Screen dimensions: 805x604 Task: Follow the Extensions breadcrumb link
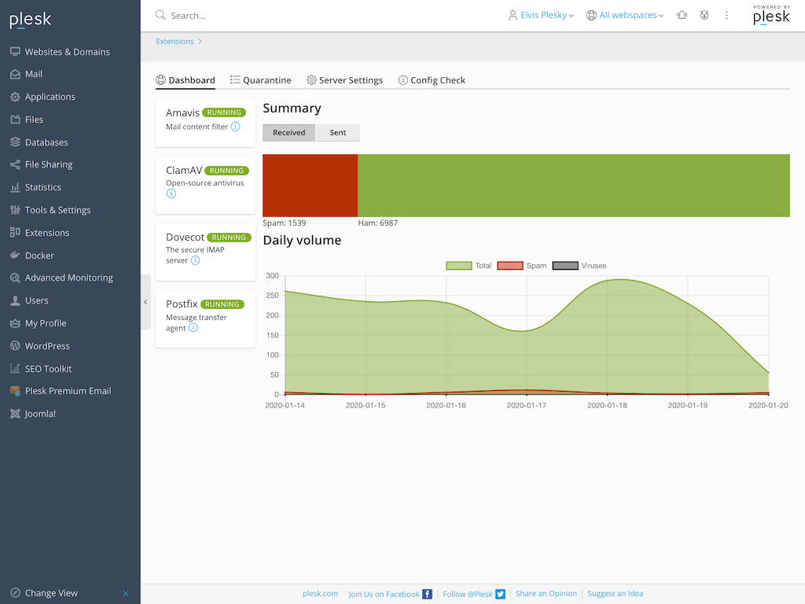[x=175, y=42]
